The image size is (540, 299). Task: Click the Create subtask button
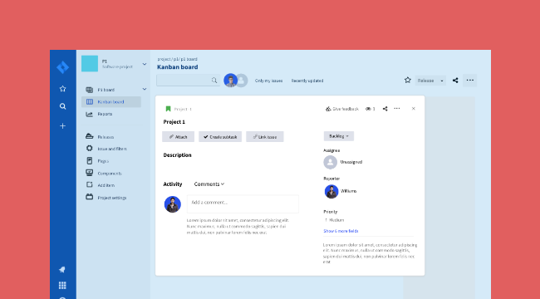pos(220,137)
